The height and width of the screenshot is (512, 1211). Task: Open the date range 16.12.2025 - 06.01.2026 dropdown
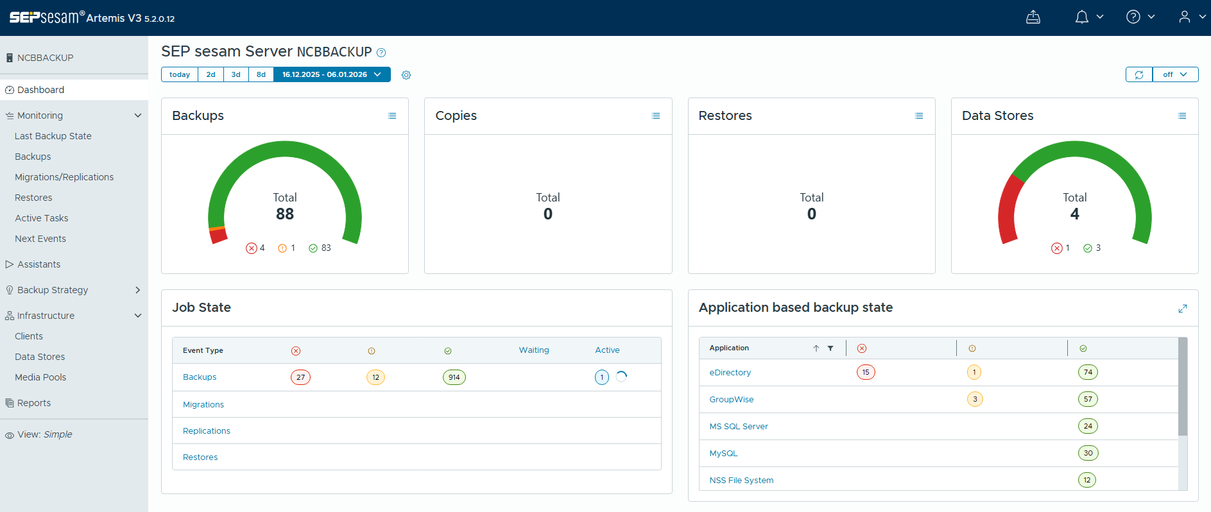pos(332,74)
